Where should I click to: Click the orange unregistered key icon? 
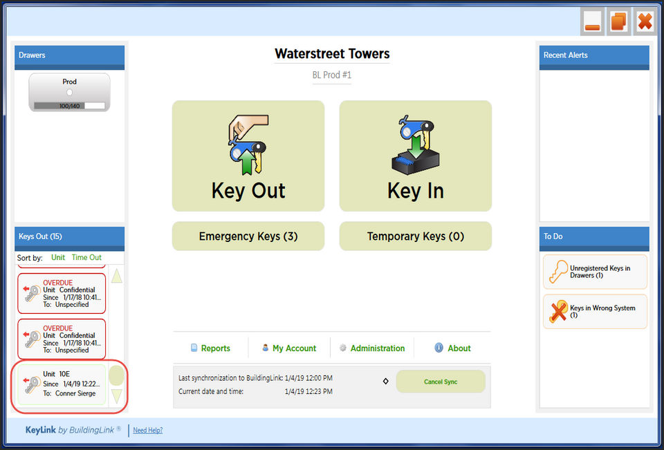tap(558, 272)
